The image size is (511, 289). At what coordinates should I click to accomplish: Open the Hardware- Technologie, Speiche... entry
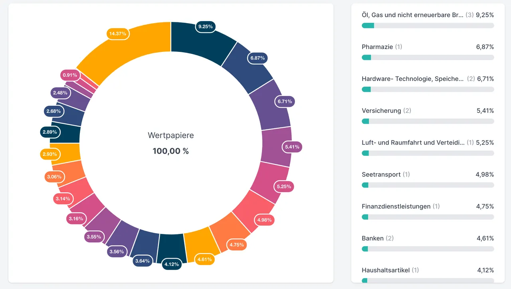[x=428, y=84]
